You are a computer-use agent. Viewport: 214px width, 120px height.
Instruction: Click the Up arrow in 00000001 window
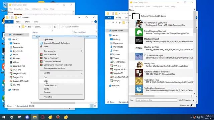[x=19, y=27]
